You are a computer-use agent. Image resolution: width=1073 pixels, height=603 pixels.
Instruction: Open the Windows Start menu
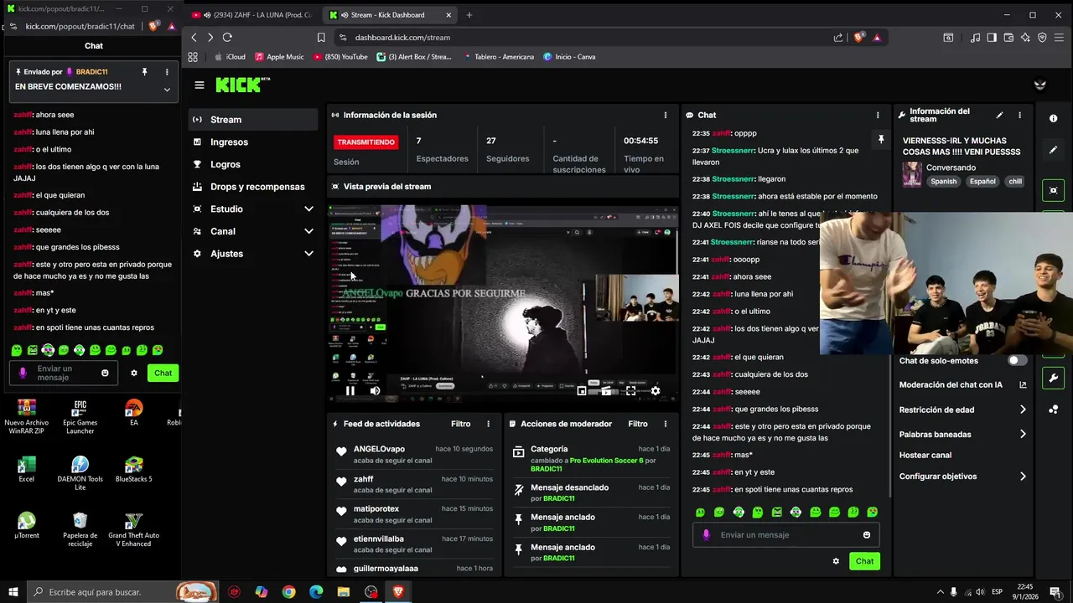click(13, 592)
